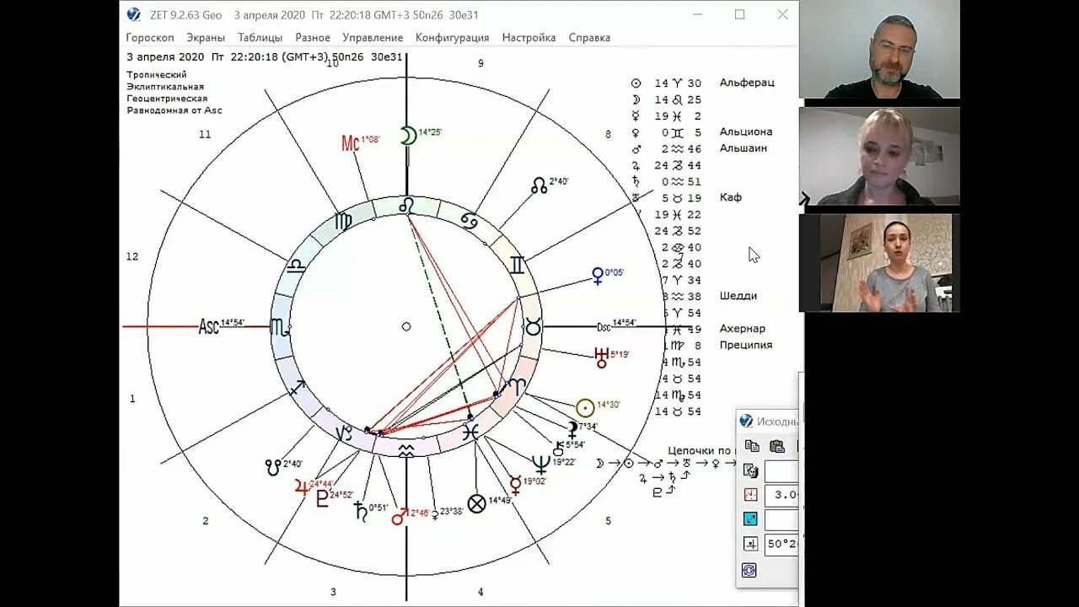The width and height of the screenshot is (1079, 607).
Task: Click star name Альферац in table
Action: (x=747, y=83)
